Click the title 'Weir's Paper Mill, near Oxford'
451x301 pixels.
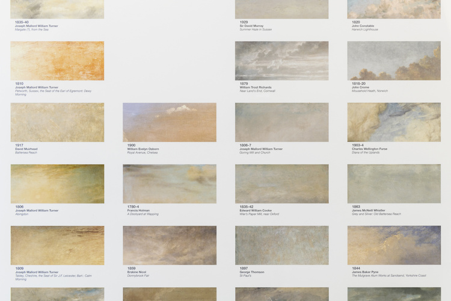[x=259, y=214]
